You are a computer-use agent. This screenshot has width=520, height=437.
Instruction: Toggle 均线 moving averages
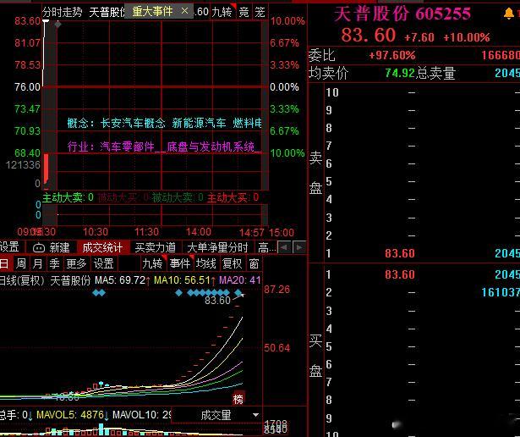pyautogui.click(x=206, y=263)
